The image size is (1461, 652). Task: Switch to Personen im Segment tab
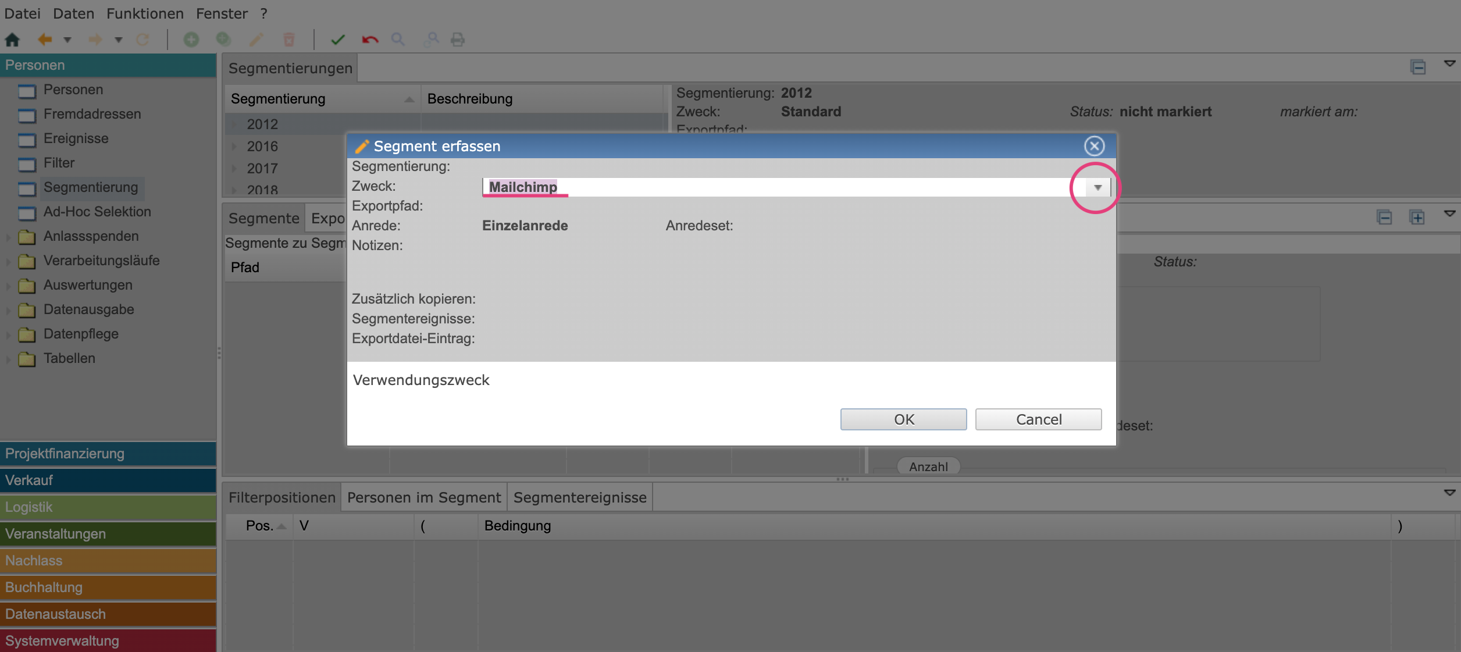423,497
